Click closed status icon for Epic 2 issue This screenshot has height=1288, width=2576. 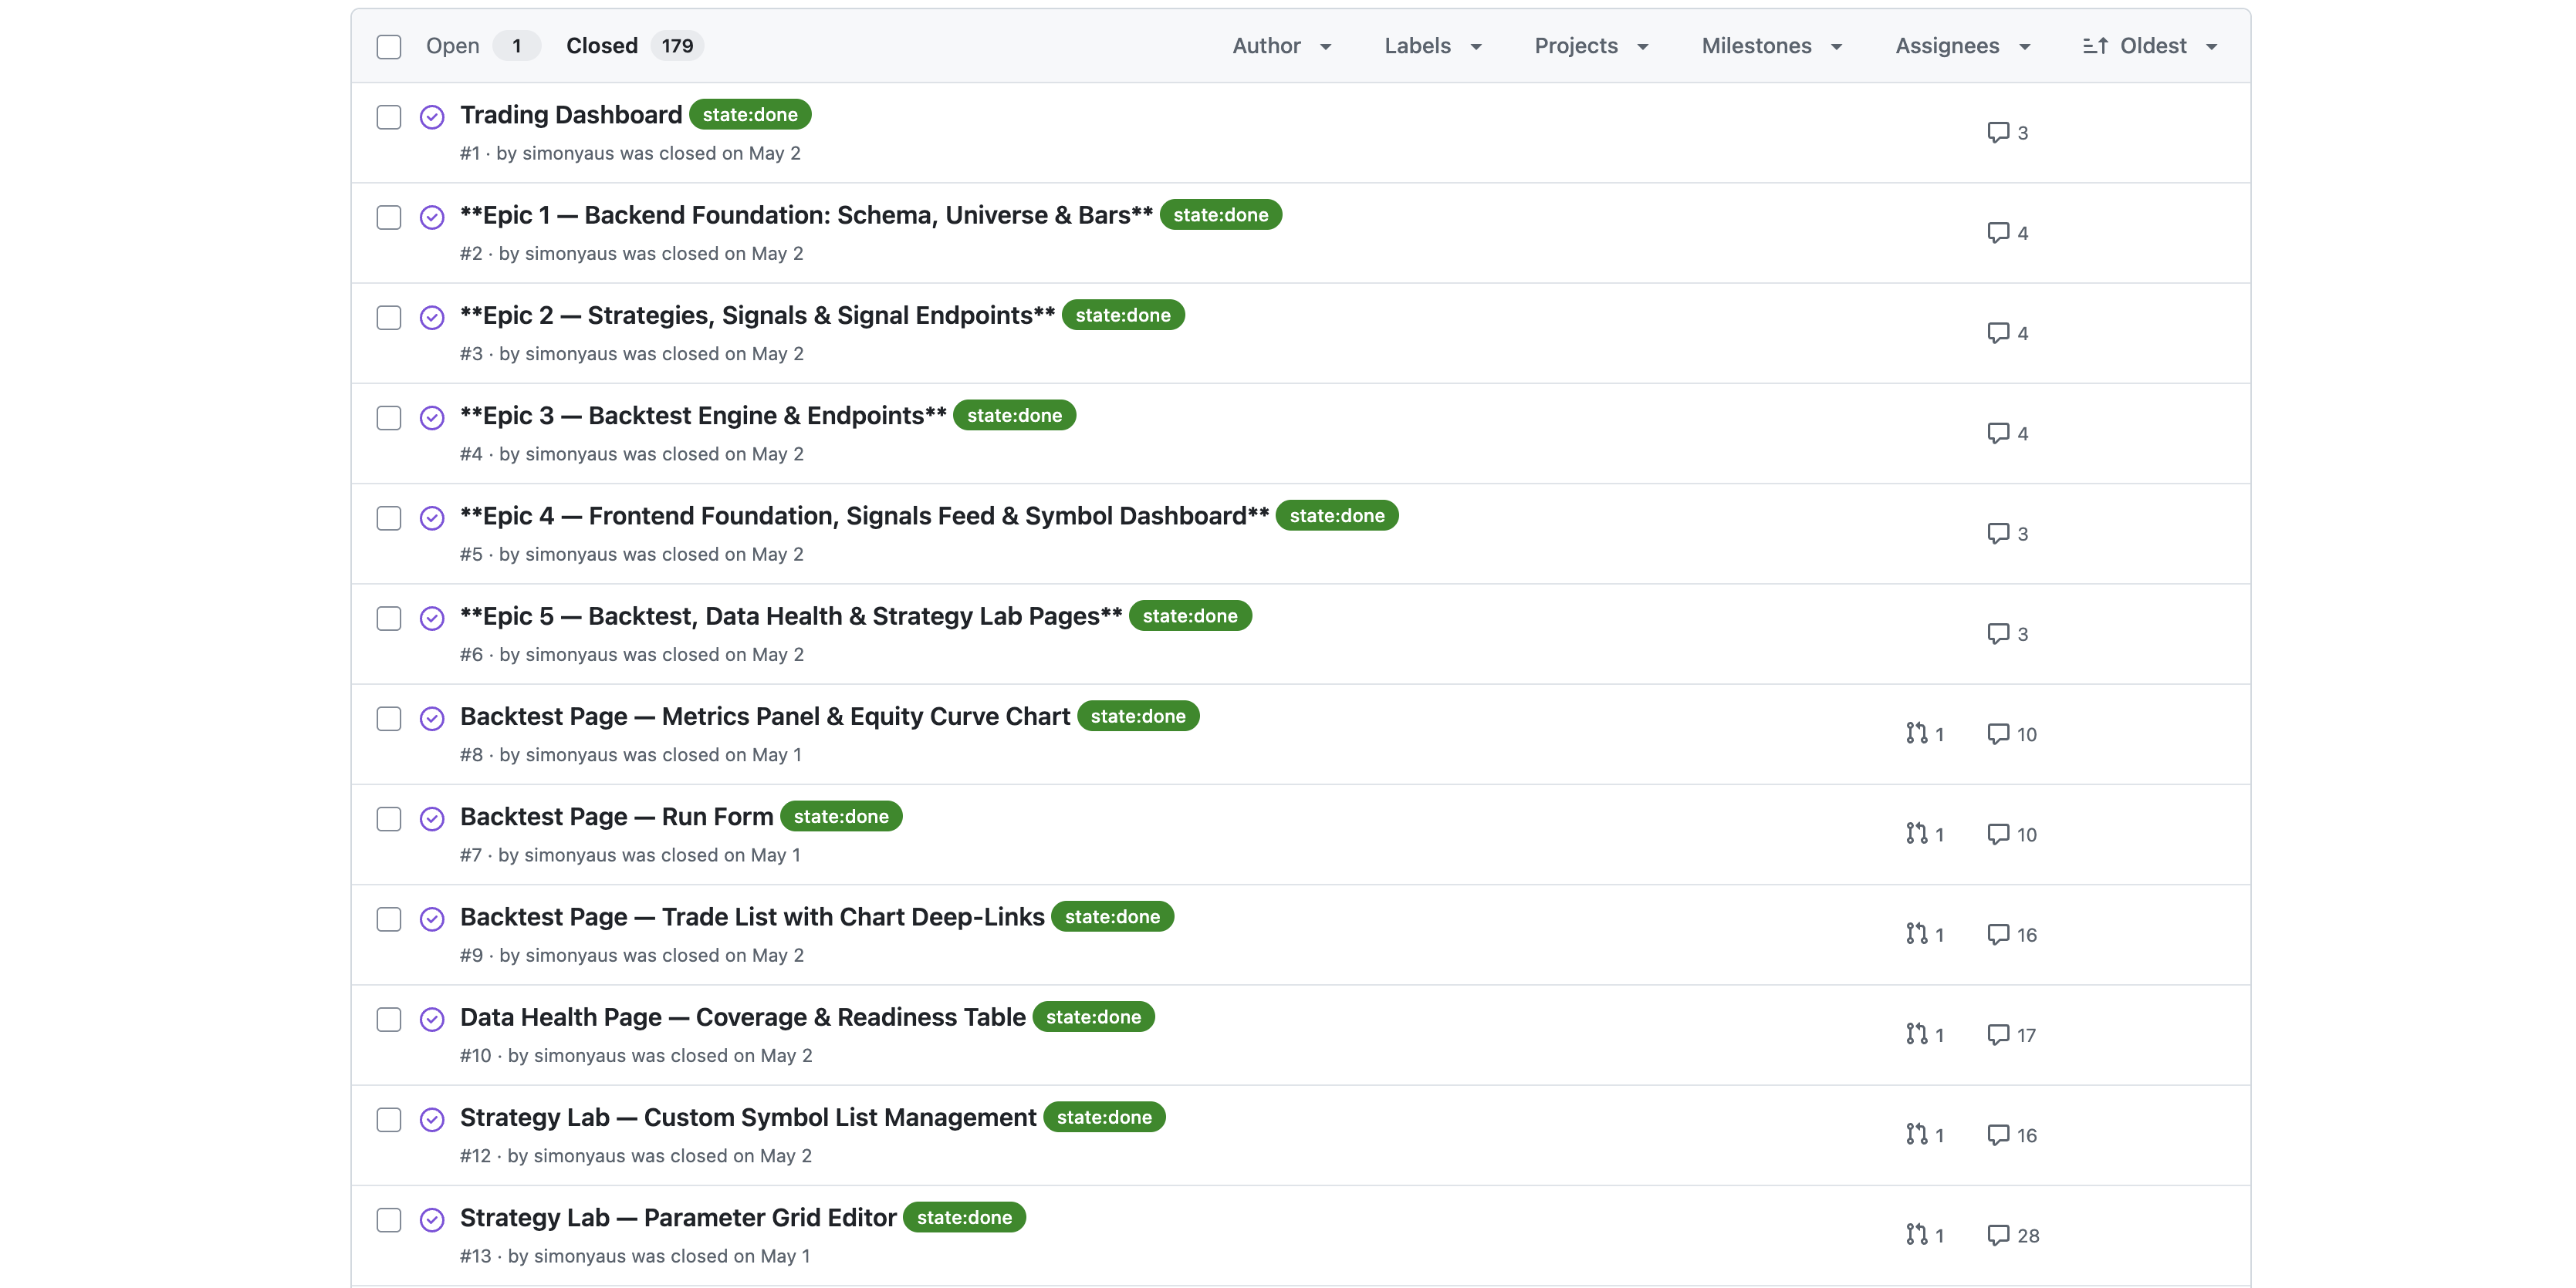(x=432, y=318)
